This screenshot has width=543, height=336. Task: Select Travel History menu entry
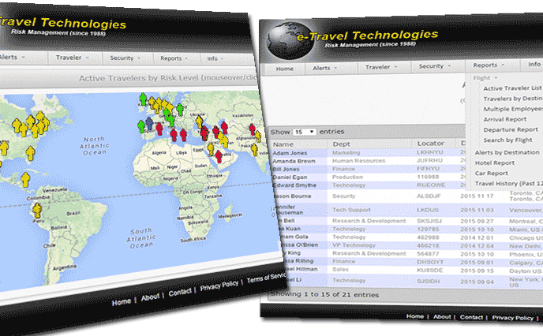coord(508,184)
